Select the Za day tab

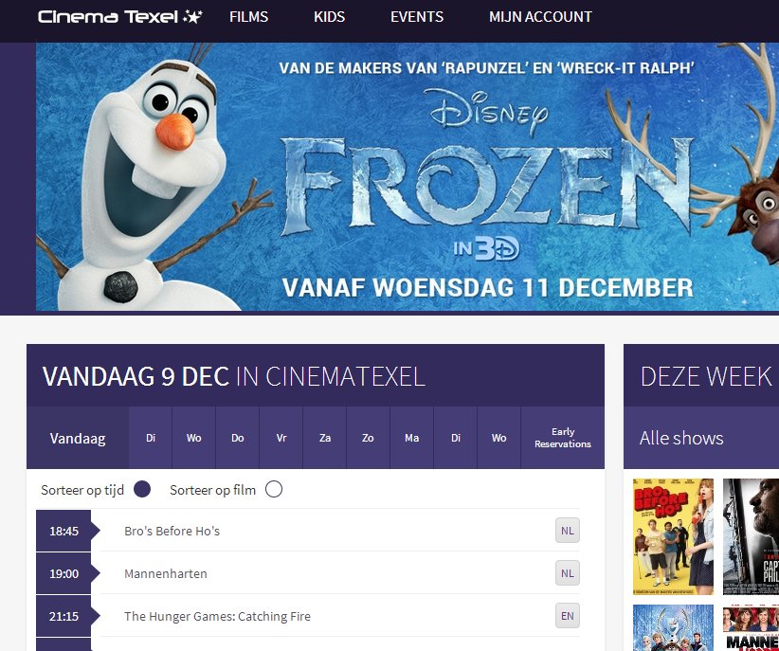[325, 438]
